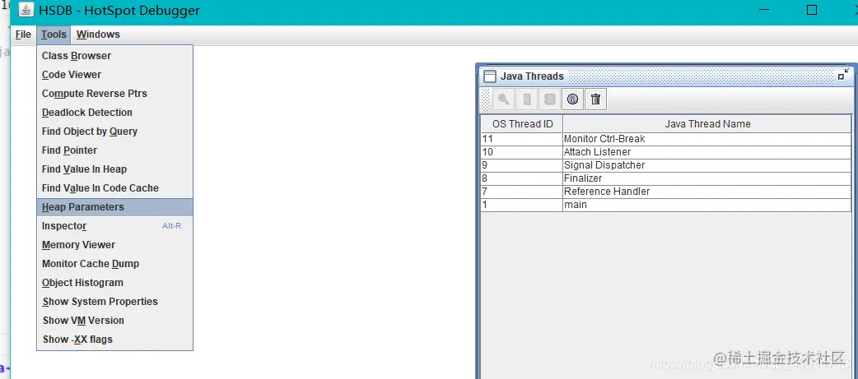The width and height of the screenshot is (858, 379).
Task: Click the OS Thread ID column header
Action: tap(522, 124)
